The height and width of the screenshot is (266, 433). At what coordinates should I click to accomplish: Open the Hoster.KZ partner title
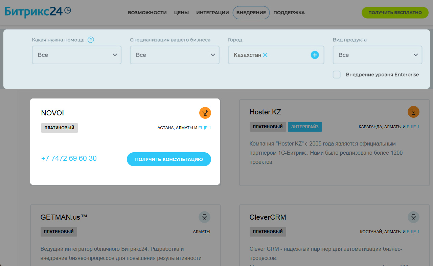tap(265, 112)
